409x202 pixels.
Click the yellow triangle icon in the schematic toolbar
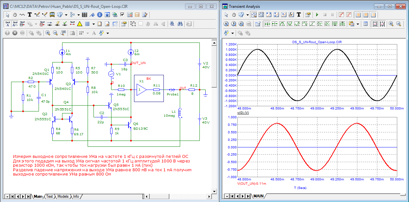(x=80, y=24)
